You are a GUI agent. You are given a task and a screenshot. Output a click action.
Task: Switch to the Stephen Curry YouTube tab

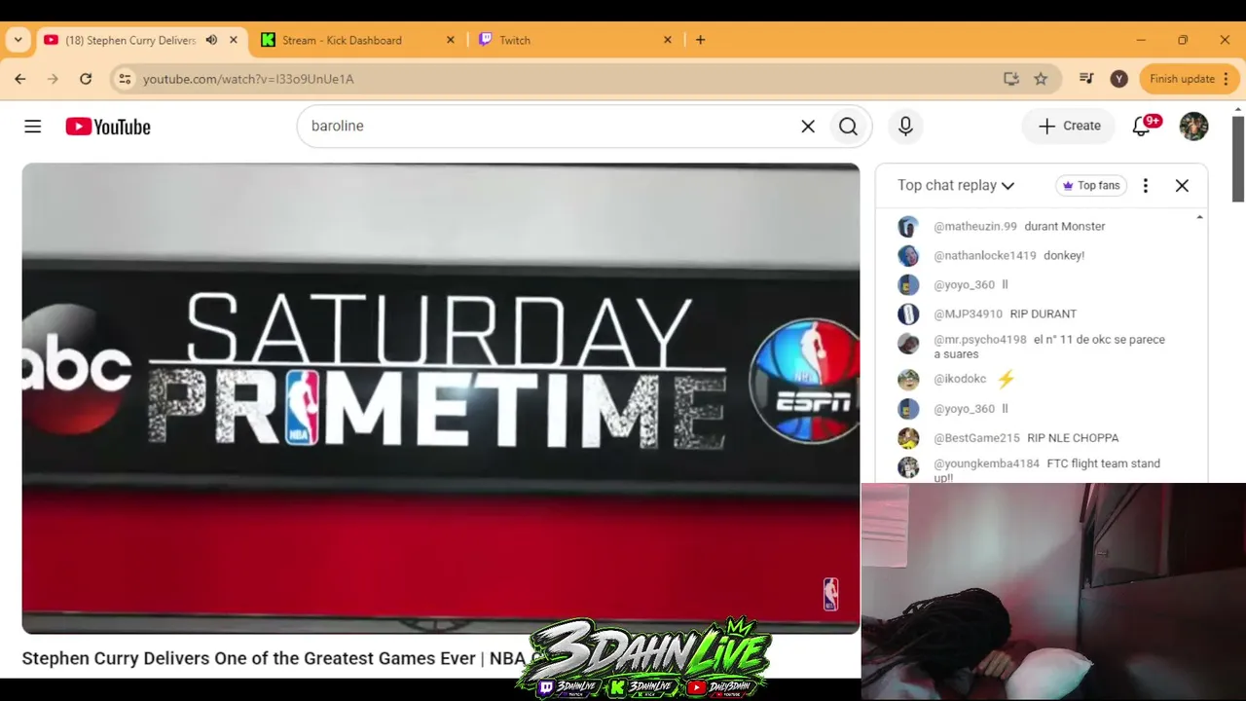[141, 40]
